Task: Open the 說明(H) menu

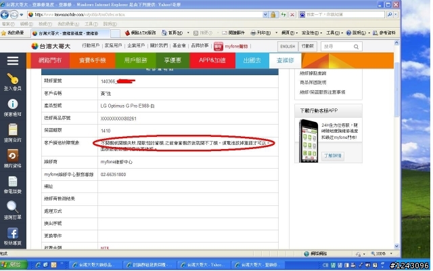Action: click(x=110, y=24)
